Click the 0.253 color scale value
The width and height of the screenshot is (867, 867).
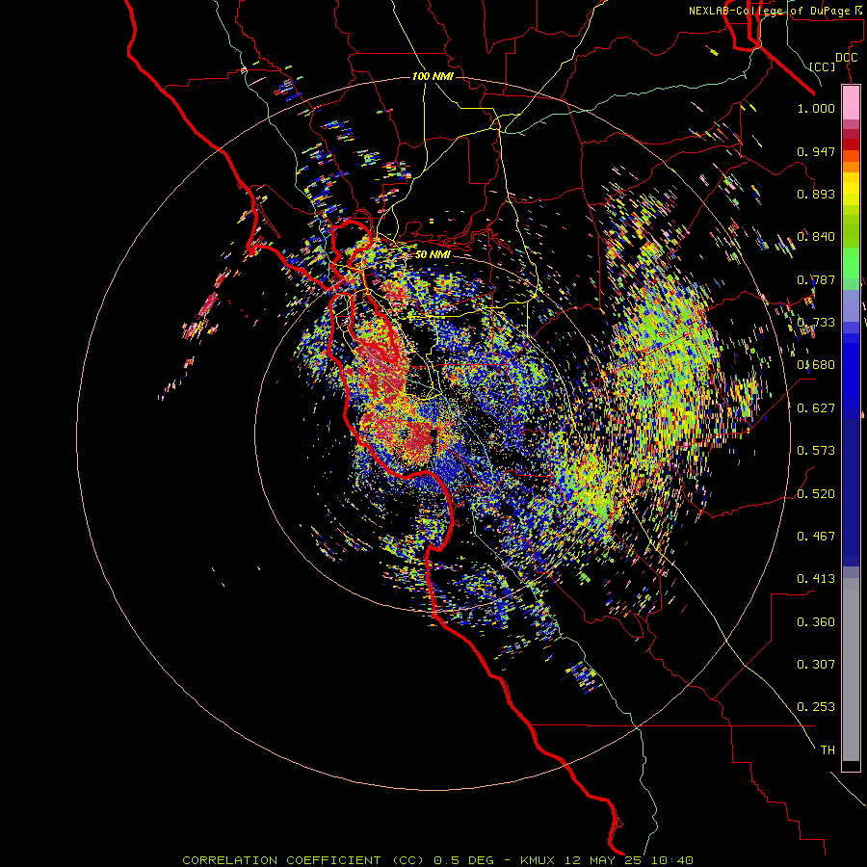(816, 707)
